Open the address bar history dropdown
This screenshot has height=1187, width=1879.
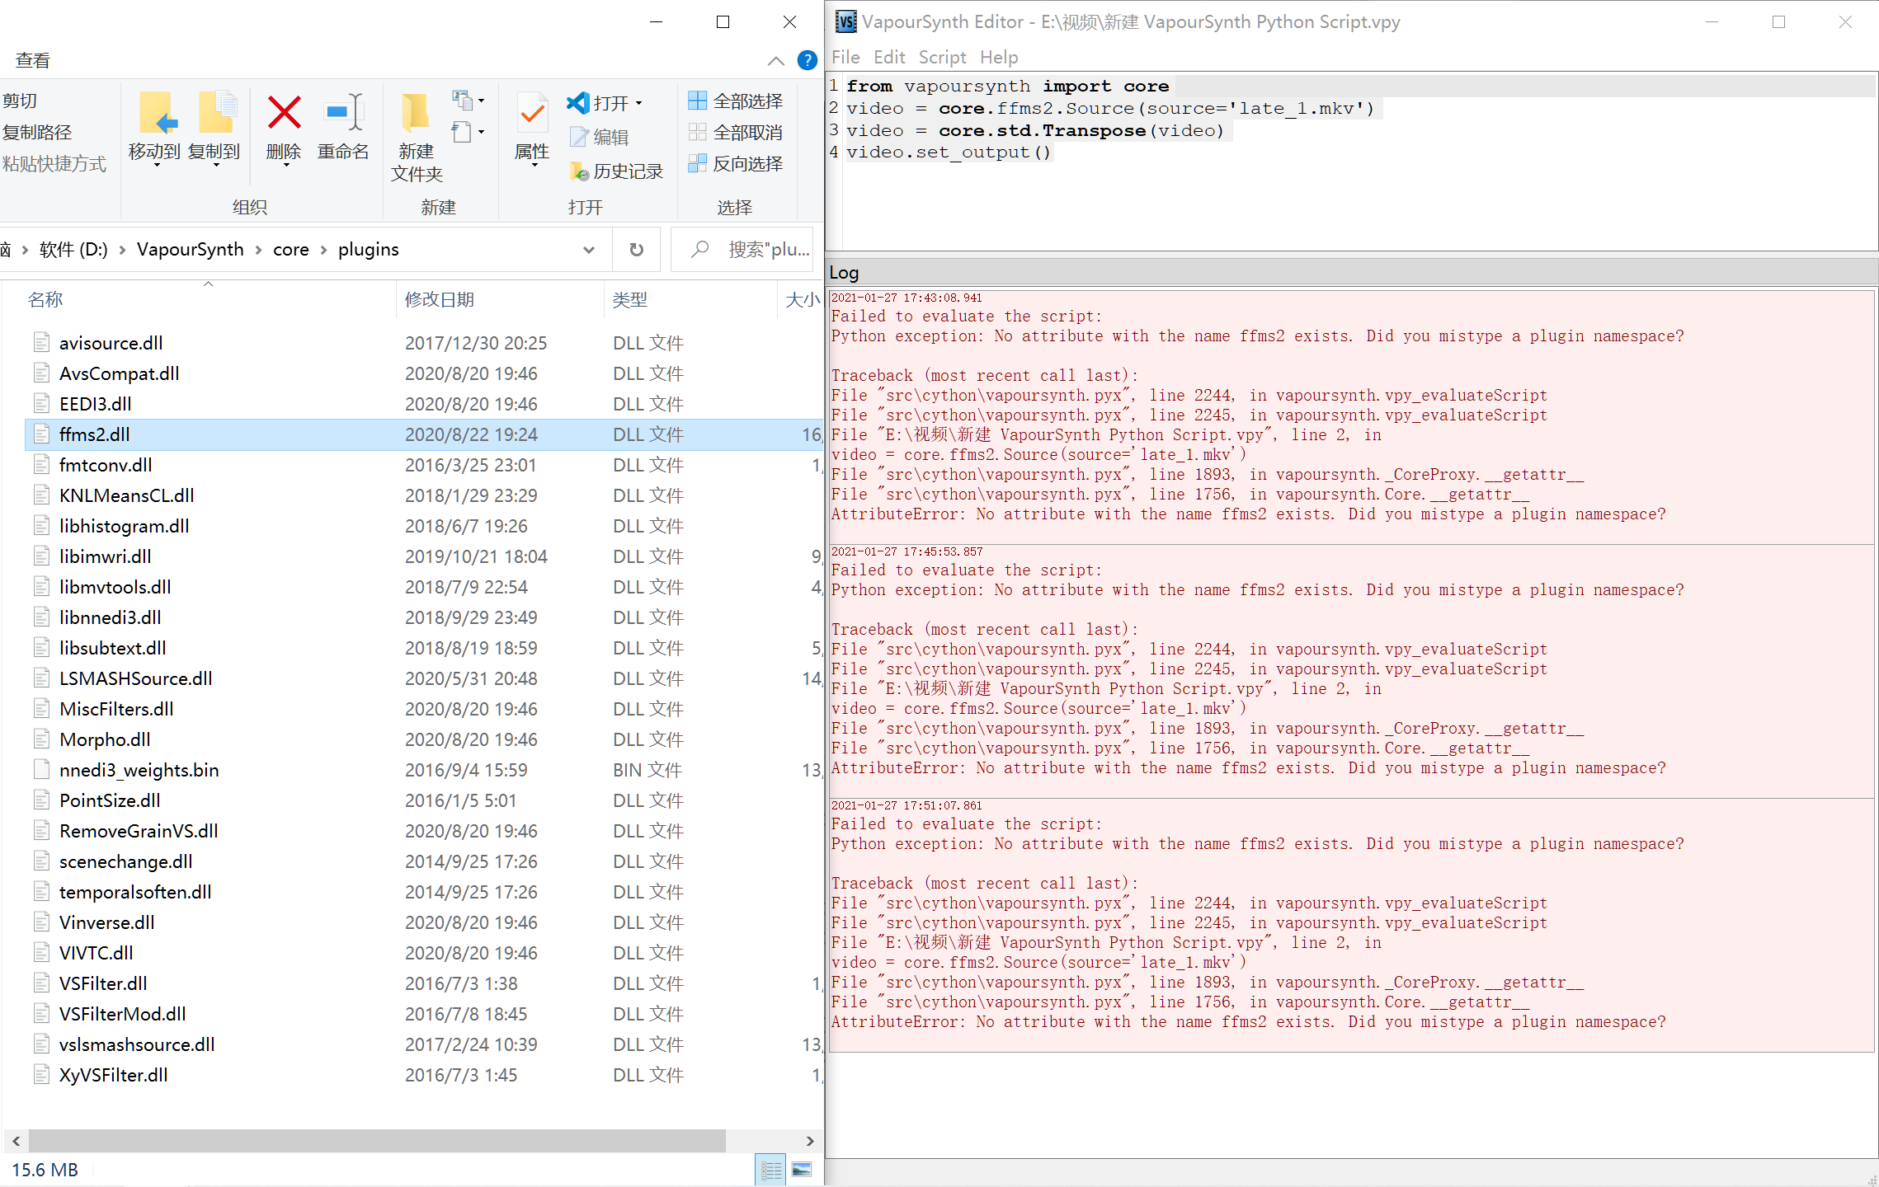[588, 249]
